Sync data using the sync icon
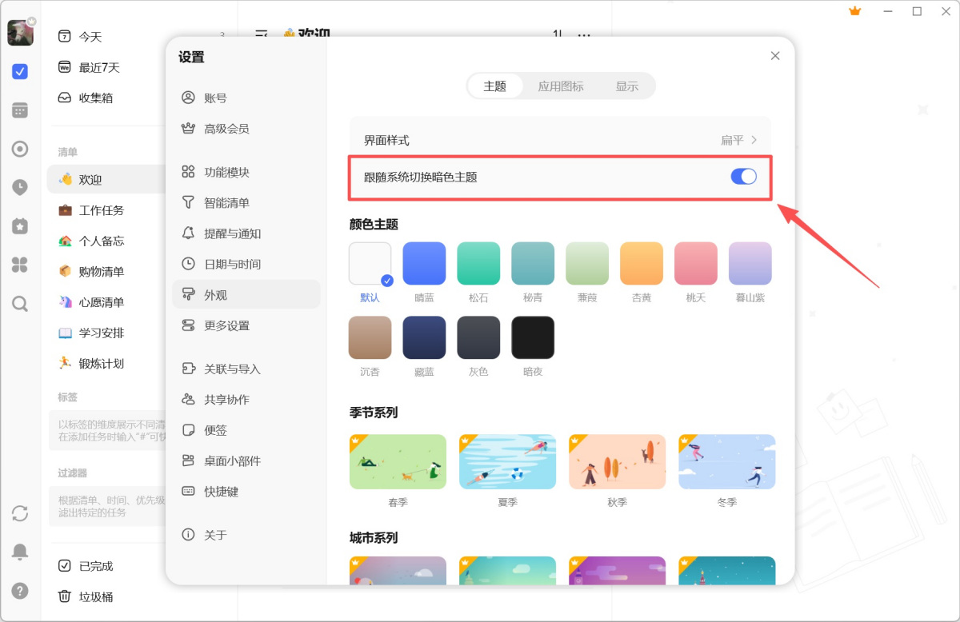This screenshot has height=622, width=960. click(20, 514)
